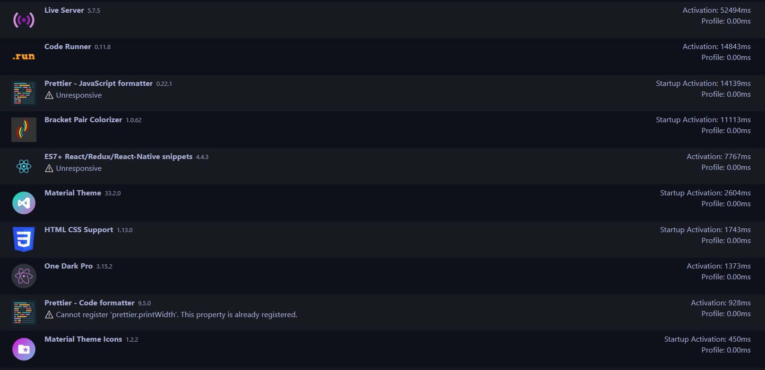
Task: Select the Material Theme extension name
Action: [x=72, y=193]
